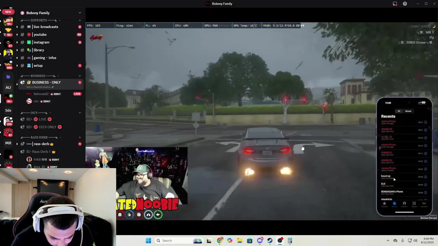Collapse the RASS DERB category
Image resolution: width=438 pixels, height=246 pixels.
pos(40,137)
